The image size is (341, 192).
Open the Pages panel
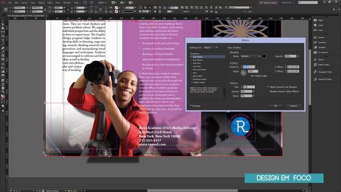319,20
